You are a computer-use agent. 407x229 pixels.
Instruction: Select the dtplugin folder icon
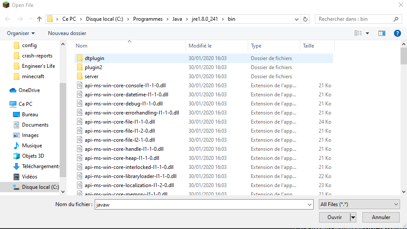click(80, 58)
